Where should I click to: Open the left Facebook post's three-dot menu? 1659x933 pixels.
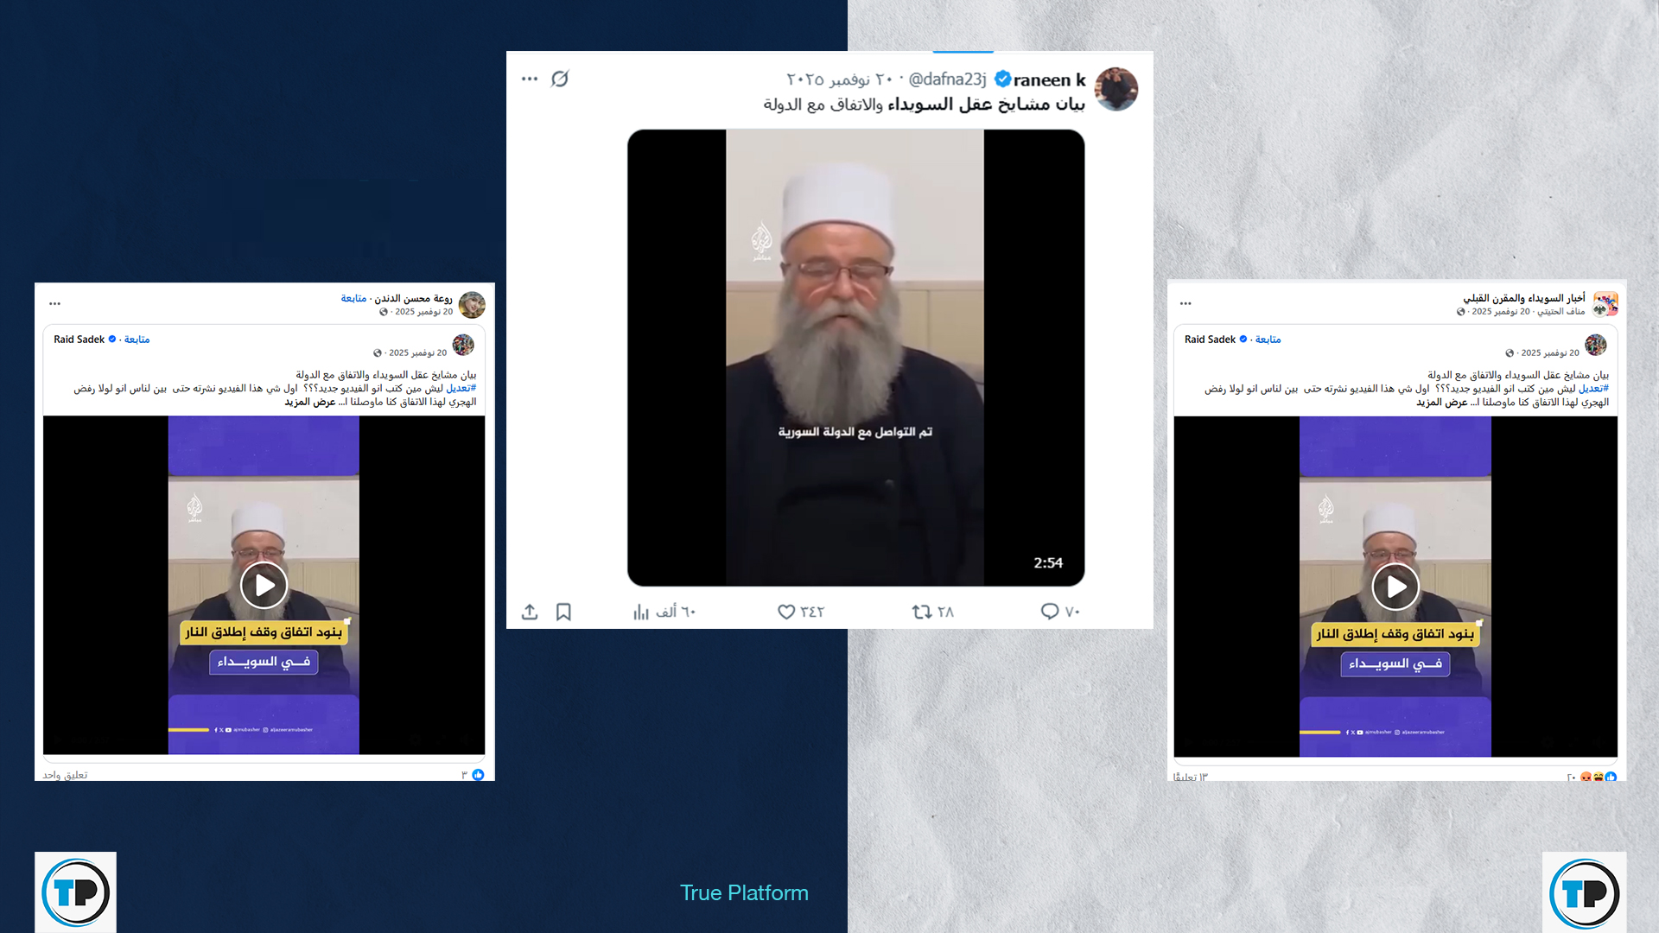pos(55,303)
